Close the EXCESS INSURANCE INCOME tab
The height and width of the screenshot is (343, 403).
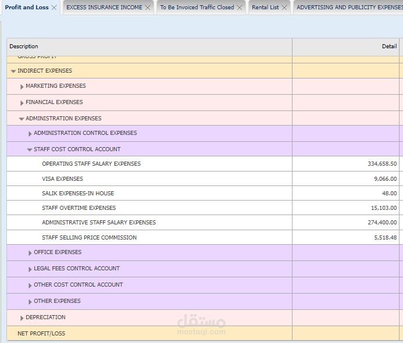(148, 8)
